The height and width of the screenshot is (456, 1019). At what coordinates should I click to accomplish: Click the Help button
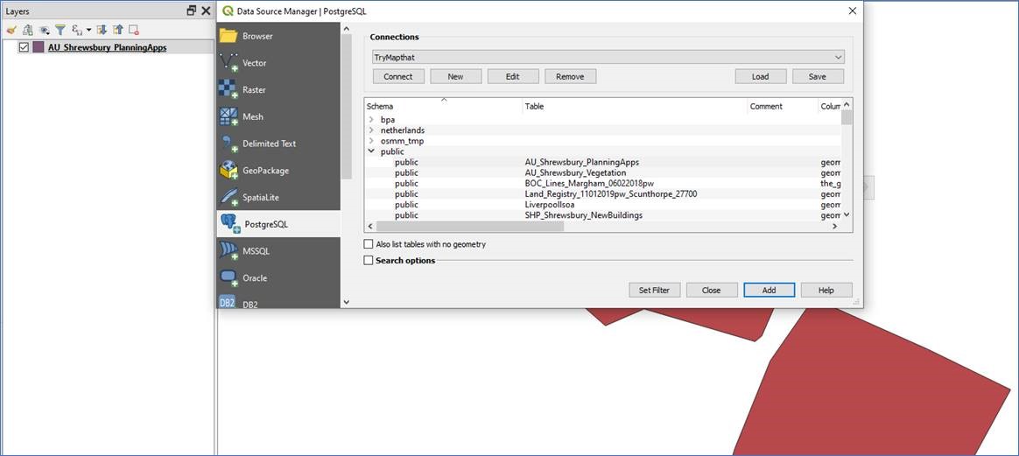tap(826, 291)
